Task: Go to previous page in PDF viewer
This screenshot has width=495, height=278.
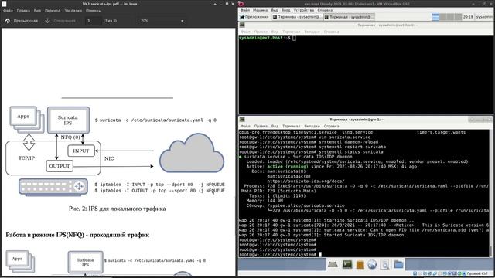Action: click(x=21, y=21)
